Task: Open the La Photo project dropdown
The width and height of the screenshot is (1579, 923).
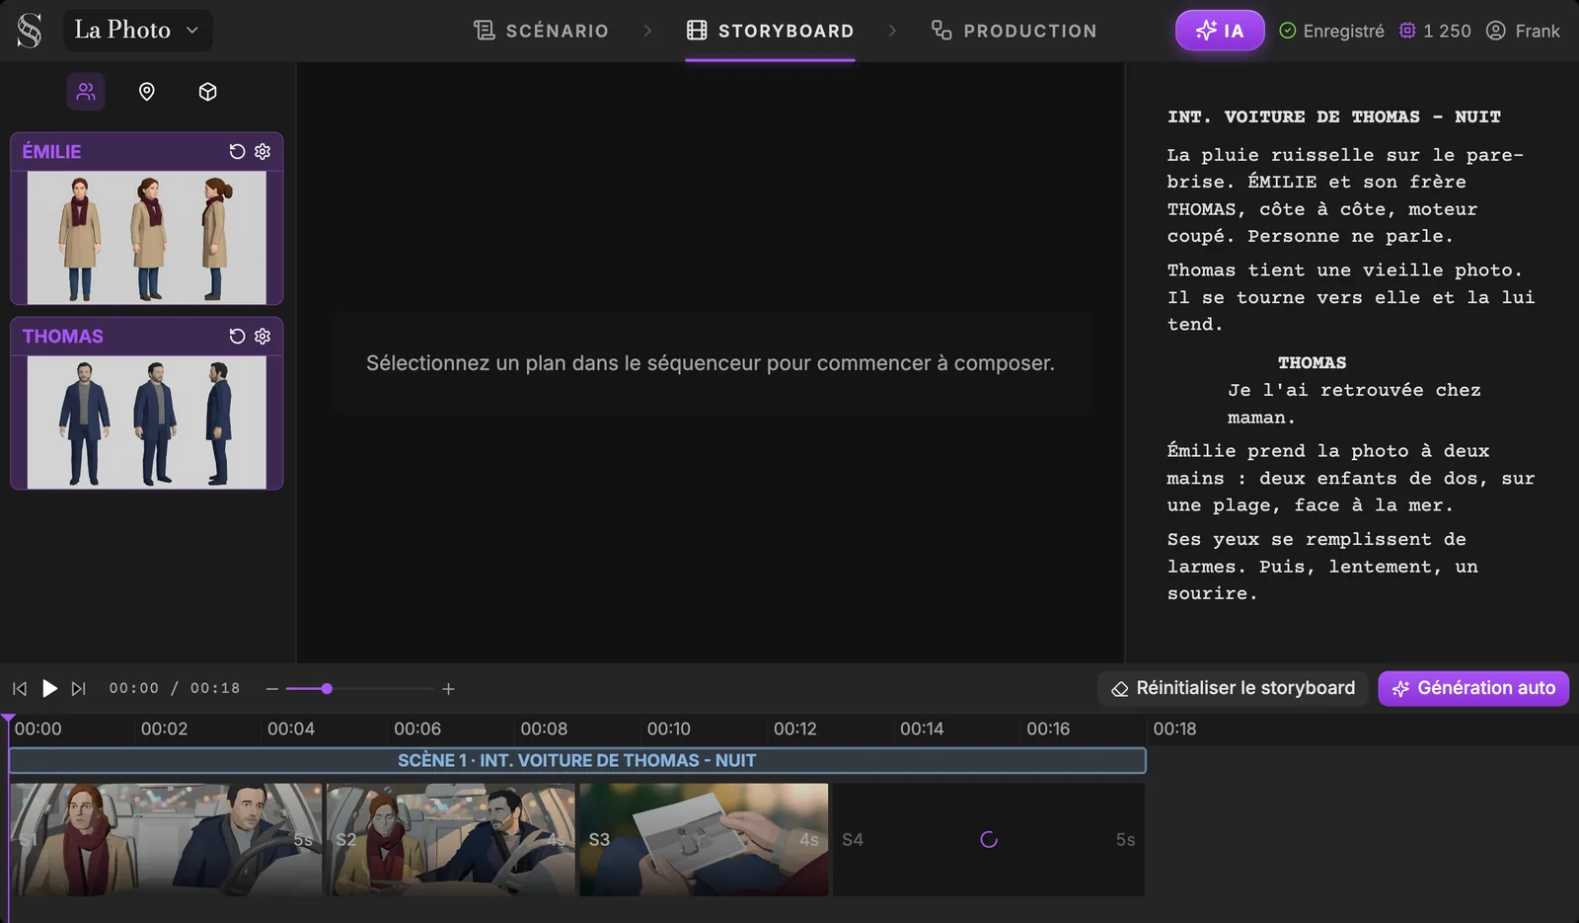Action: 137,31
